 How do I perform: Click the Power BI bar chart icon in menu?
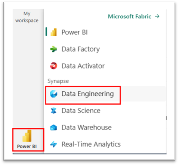54,32
